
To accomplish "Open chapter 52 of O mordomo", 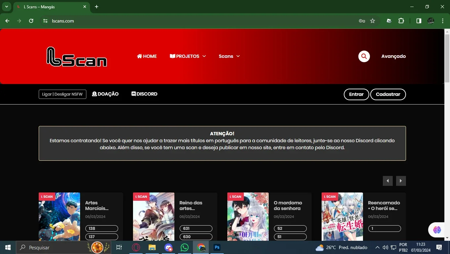I will point(290,229).
